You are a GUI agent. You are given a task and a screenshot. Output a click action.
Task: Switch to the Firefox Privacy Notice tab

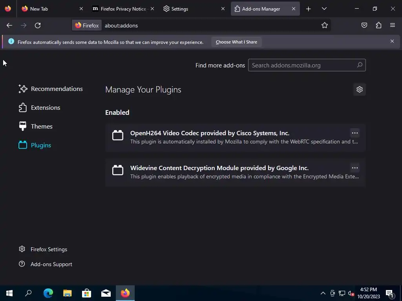click(x=123, y=9)
